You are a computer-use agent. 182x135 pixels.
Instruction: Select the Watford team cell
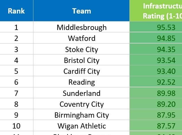(x=81, y=38)
